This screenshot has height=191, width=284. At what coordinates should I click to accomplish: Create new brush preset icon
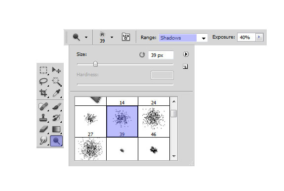pyautogui.click(x=185, y=67)
